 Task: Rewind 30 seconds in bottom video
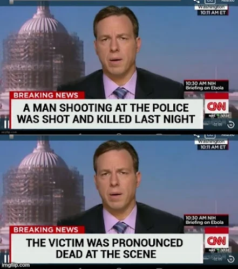point(231,259)
